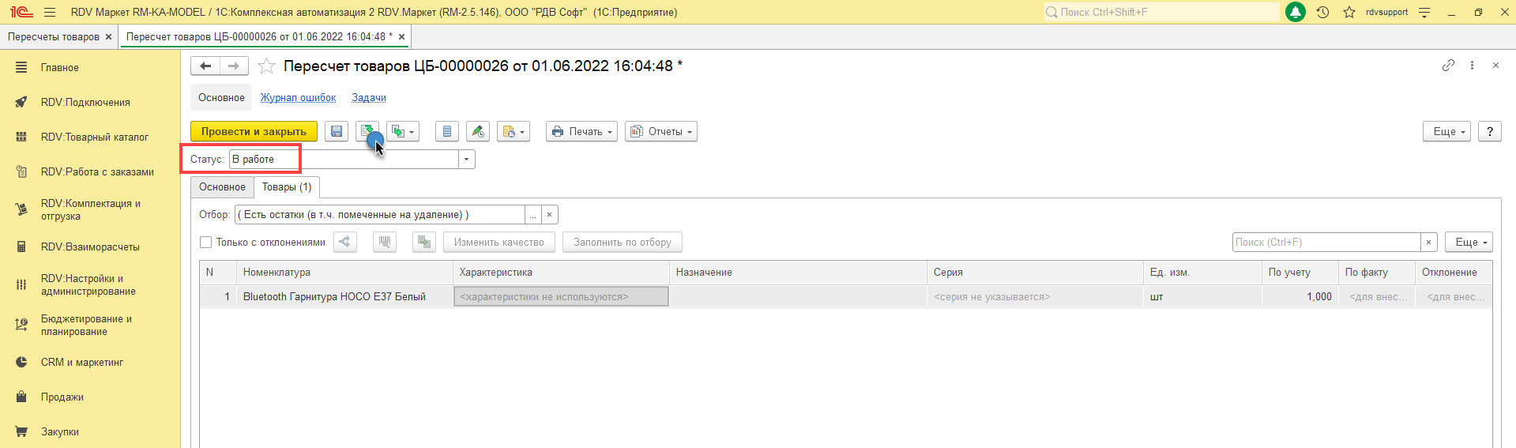Open RDV:Взаиморасчеты sidebar section
The width and height of the screenshot is (1516, 448).
point(90,247)
